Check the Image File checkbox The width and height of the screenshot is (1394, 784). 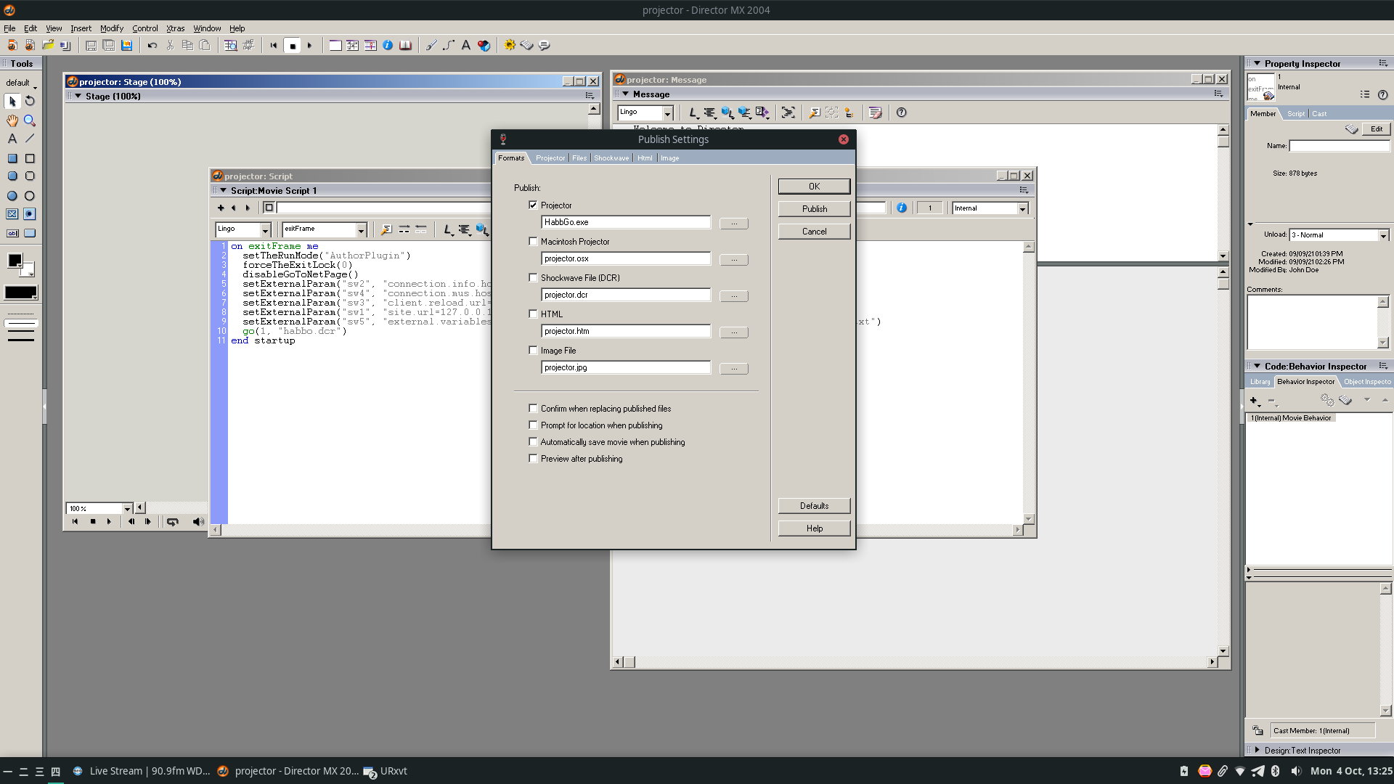[x=533, y=351]
